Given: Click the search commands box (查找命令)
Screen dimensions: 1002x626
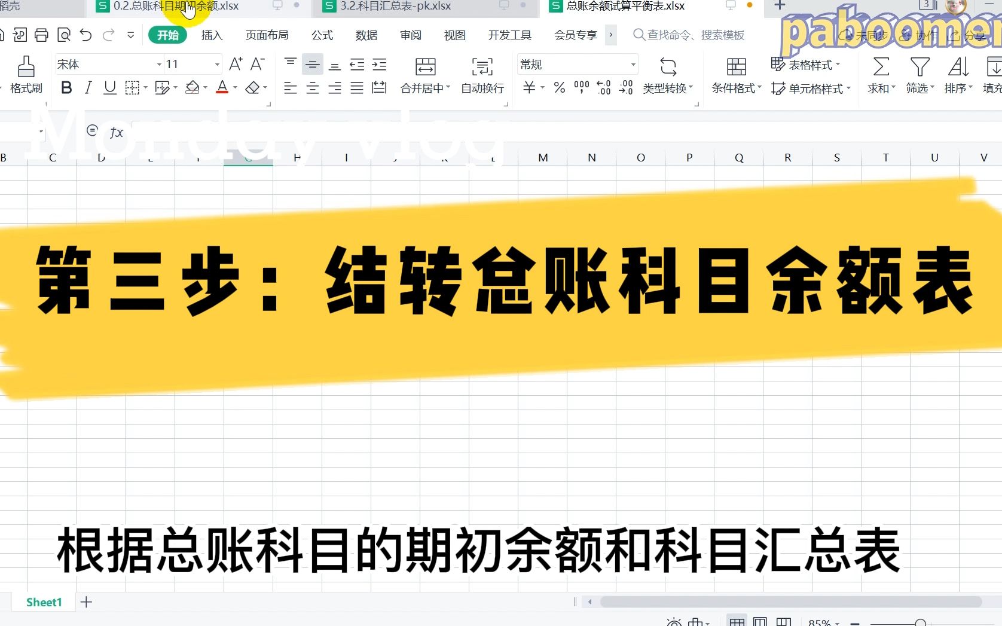Looking at the screenshot, I should pyautogui.click(x=689, y=35).
